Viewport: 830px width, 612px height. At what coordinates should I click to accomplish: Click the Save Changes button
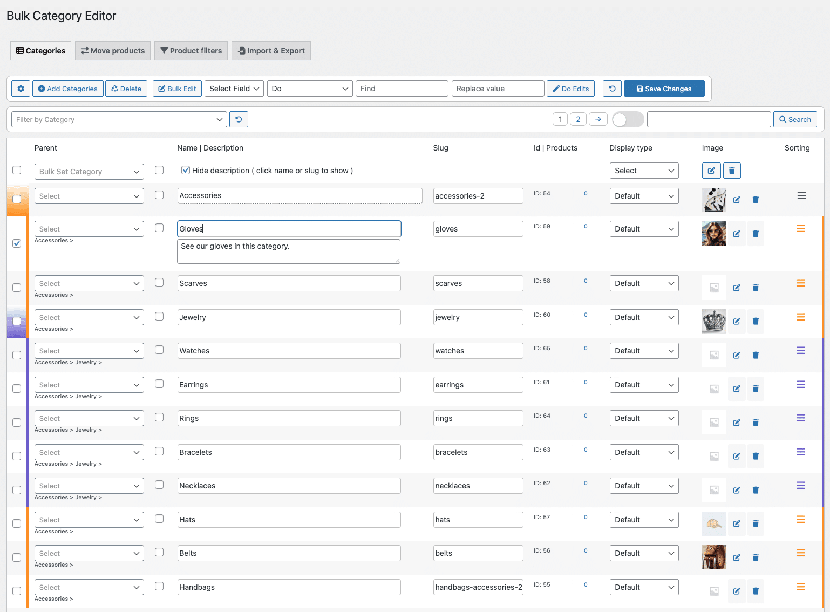click(664, 89)
